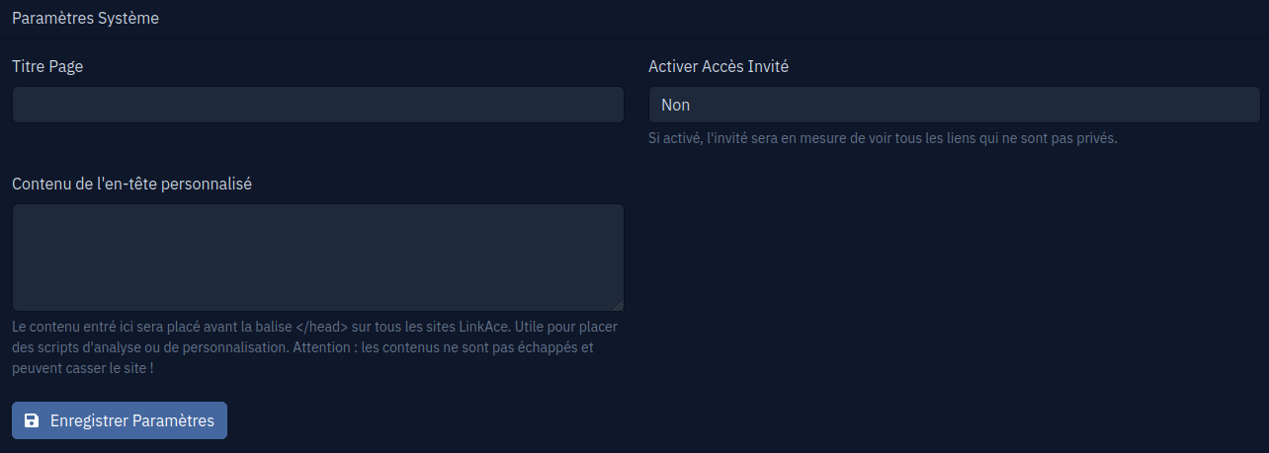Image resolution: width=1269 pixels, height=453 pixels.
Task: Click the word Enregistrer on the save button
Action: pos(89,420)
